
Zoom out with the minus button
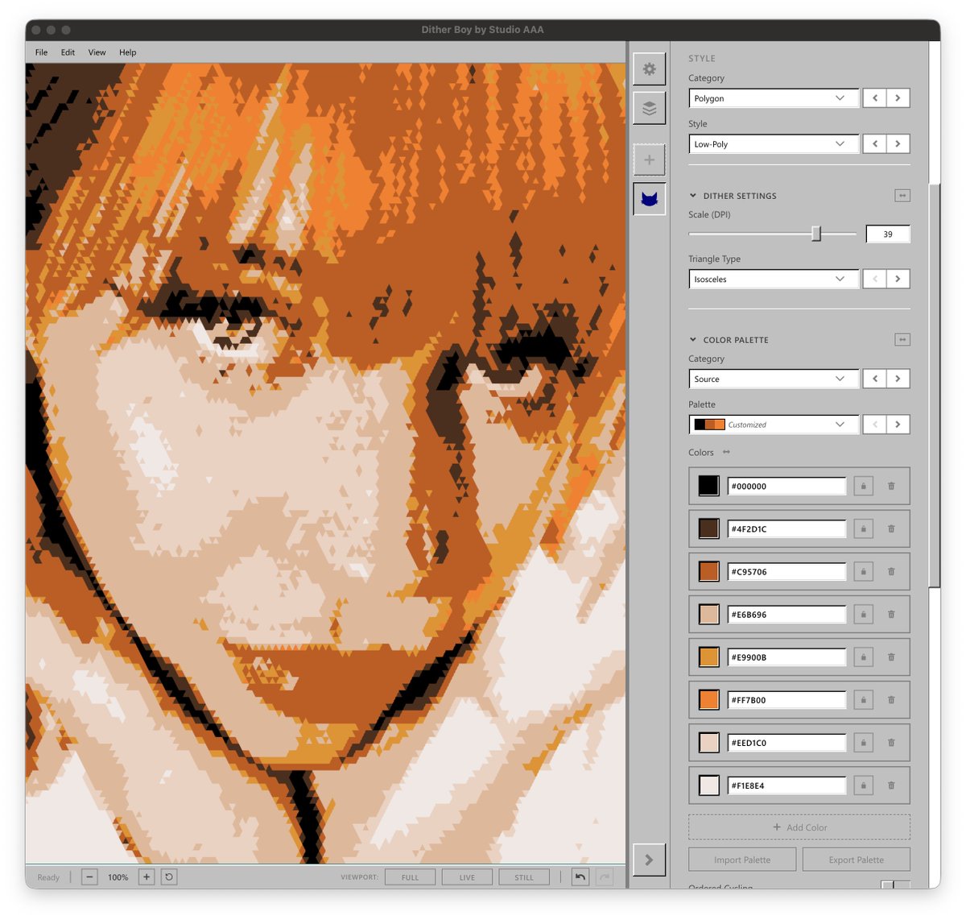90,876
